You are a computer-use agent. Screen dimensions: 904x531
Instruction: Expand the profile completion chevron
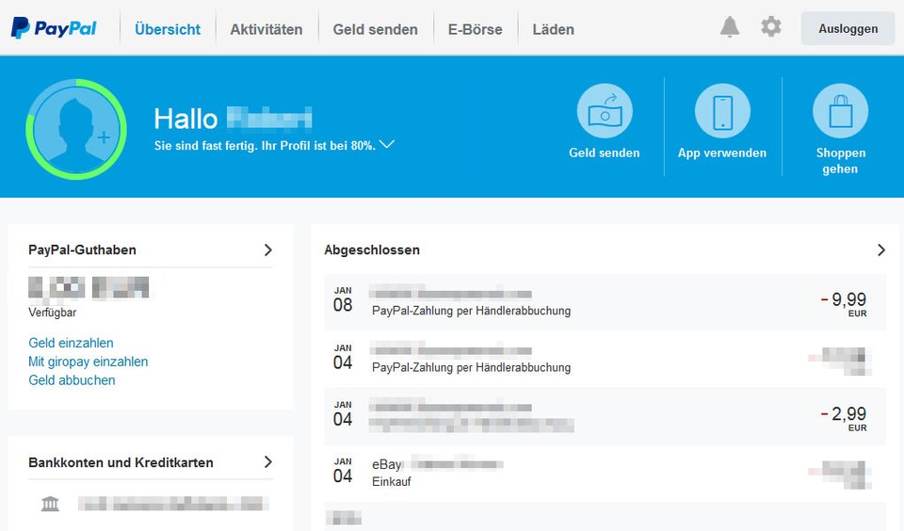387,144
